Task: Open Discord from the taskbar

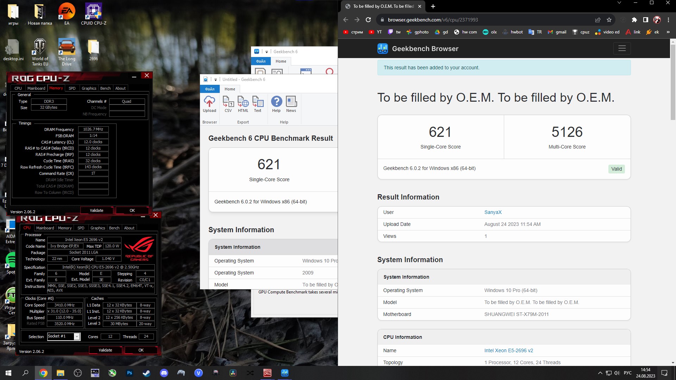Action: (164, 373)
